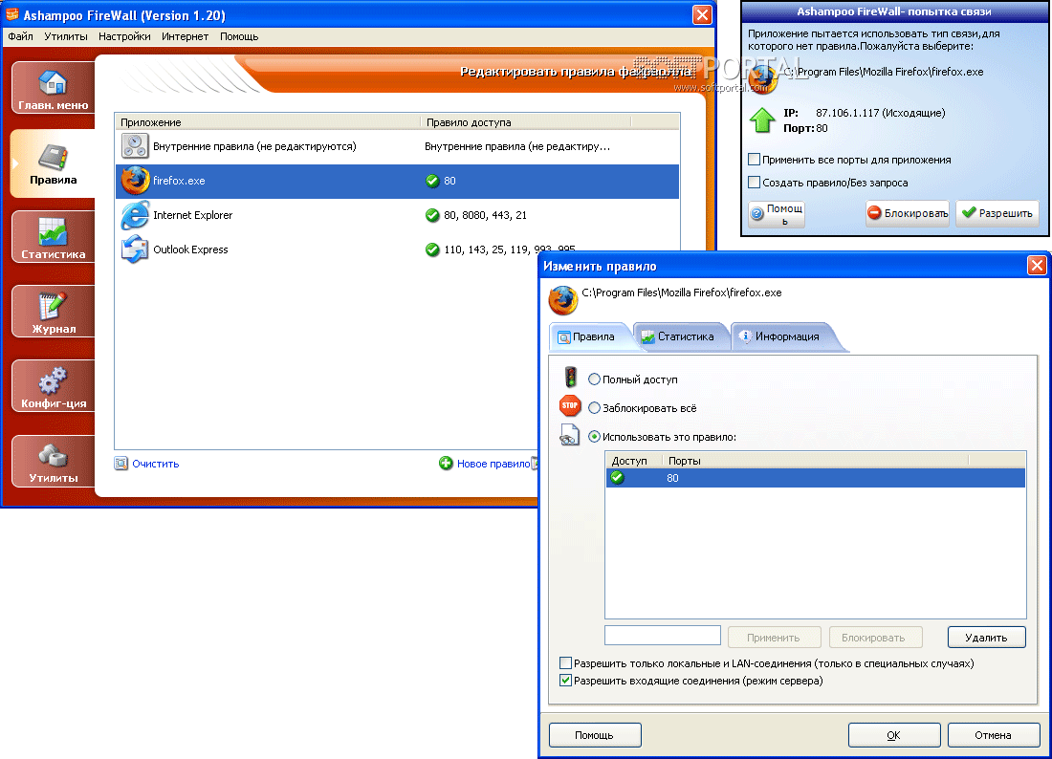
Task: Click the Очистить link
Action: pos(155,464)
